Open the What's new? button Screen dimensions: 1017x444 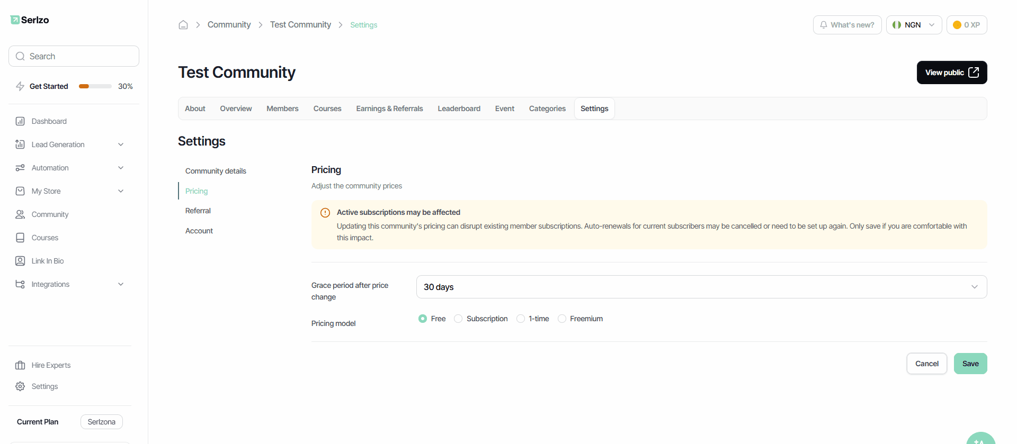847,25
